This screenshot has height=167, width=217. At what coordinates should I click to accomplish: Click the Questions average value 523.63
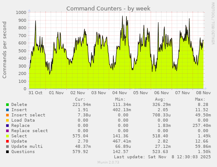pyautogui.click(x=160, y=152)
